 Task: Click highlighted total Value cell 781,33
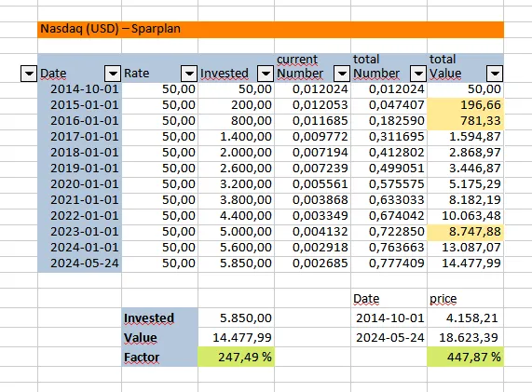(465, 121)
